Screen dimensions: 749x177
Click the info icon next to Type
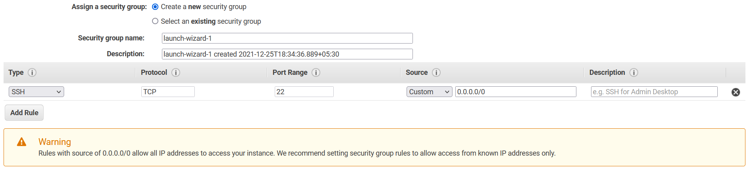click(32, 72)
